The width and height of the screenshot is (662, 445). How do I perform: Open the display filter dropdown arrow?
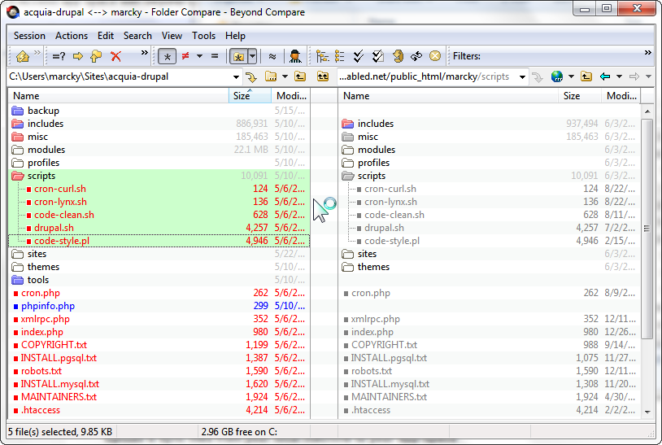click(199, 56)
